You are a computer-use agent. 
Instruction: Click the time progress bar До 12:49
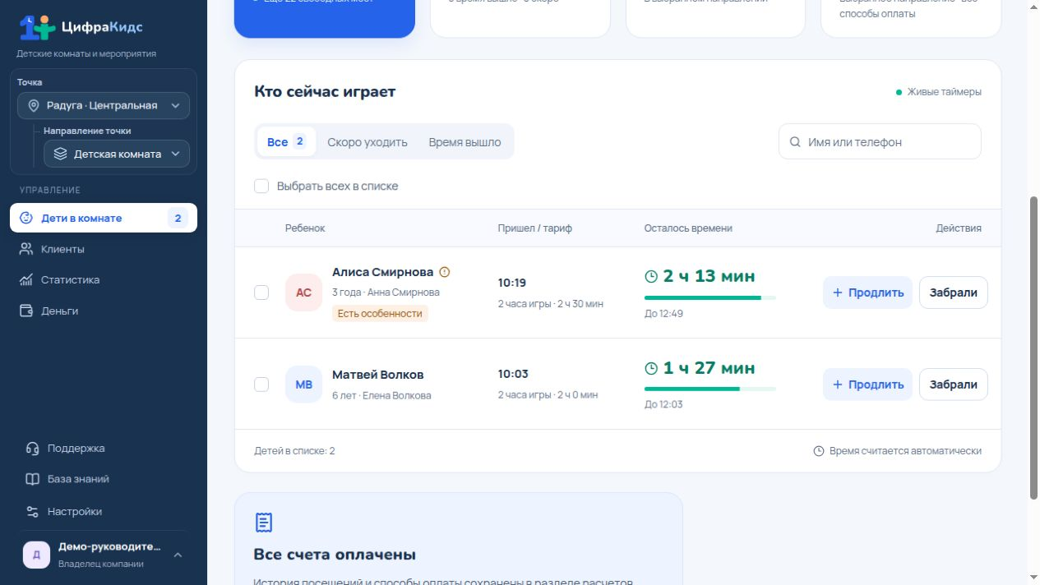tap(710, 297)
